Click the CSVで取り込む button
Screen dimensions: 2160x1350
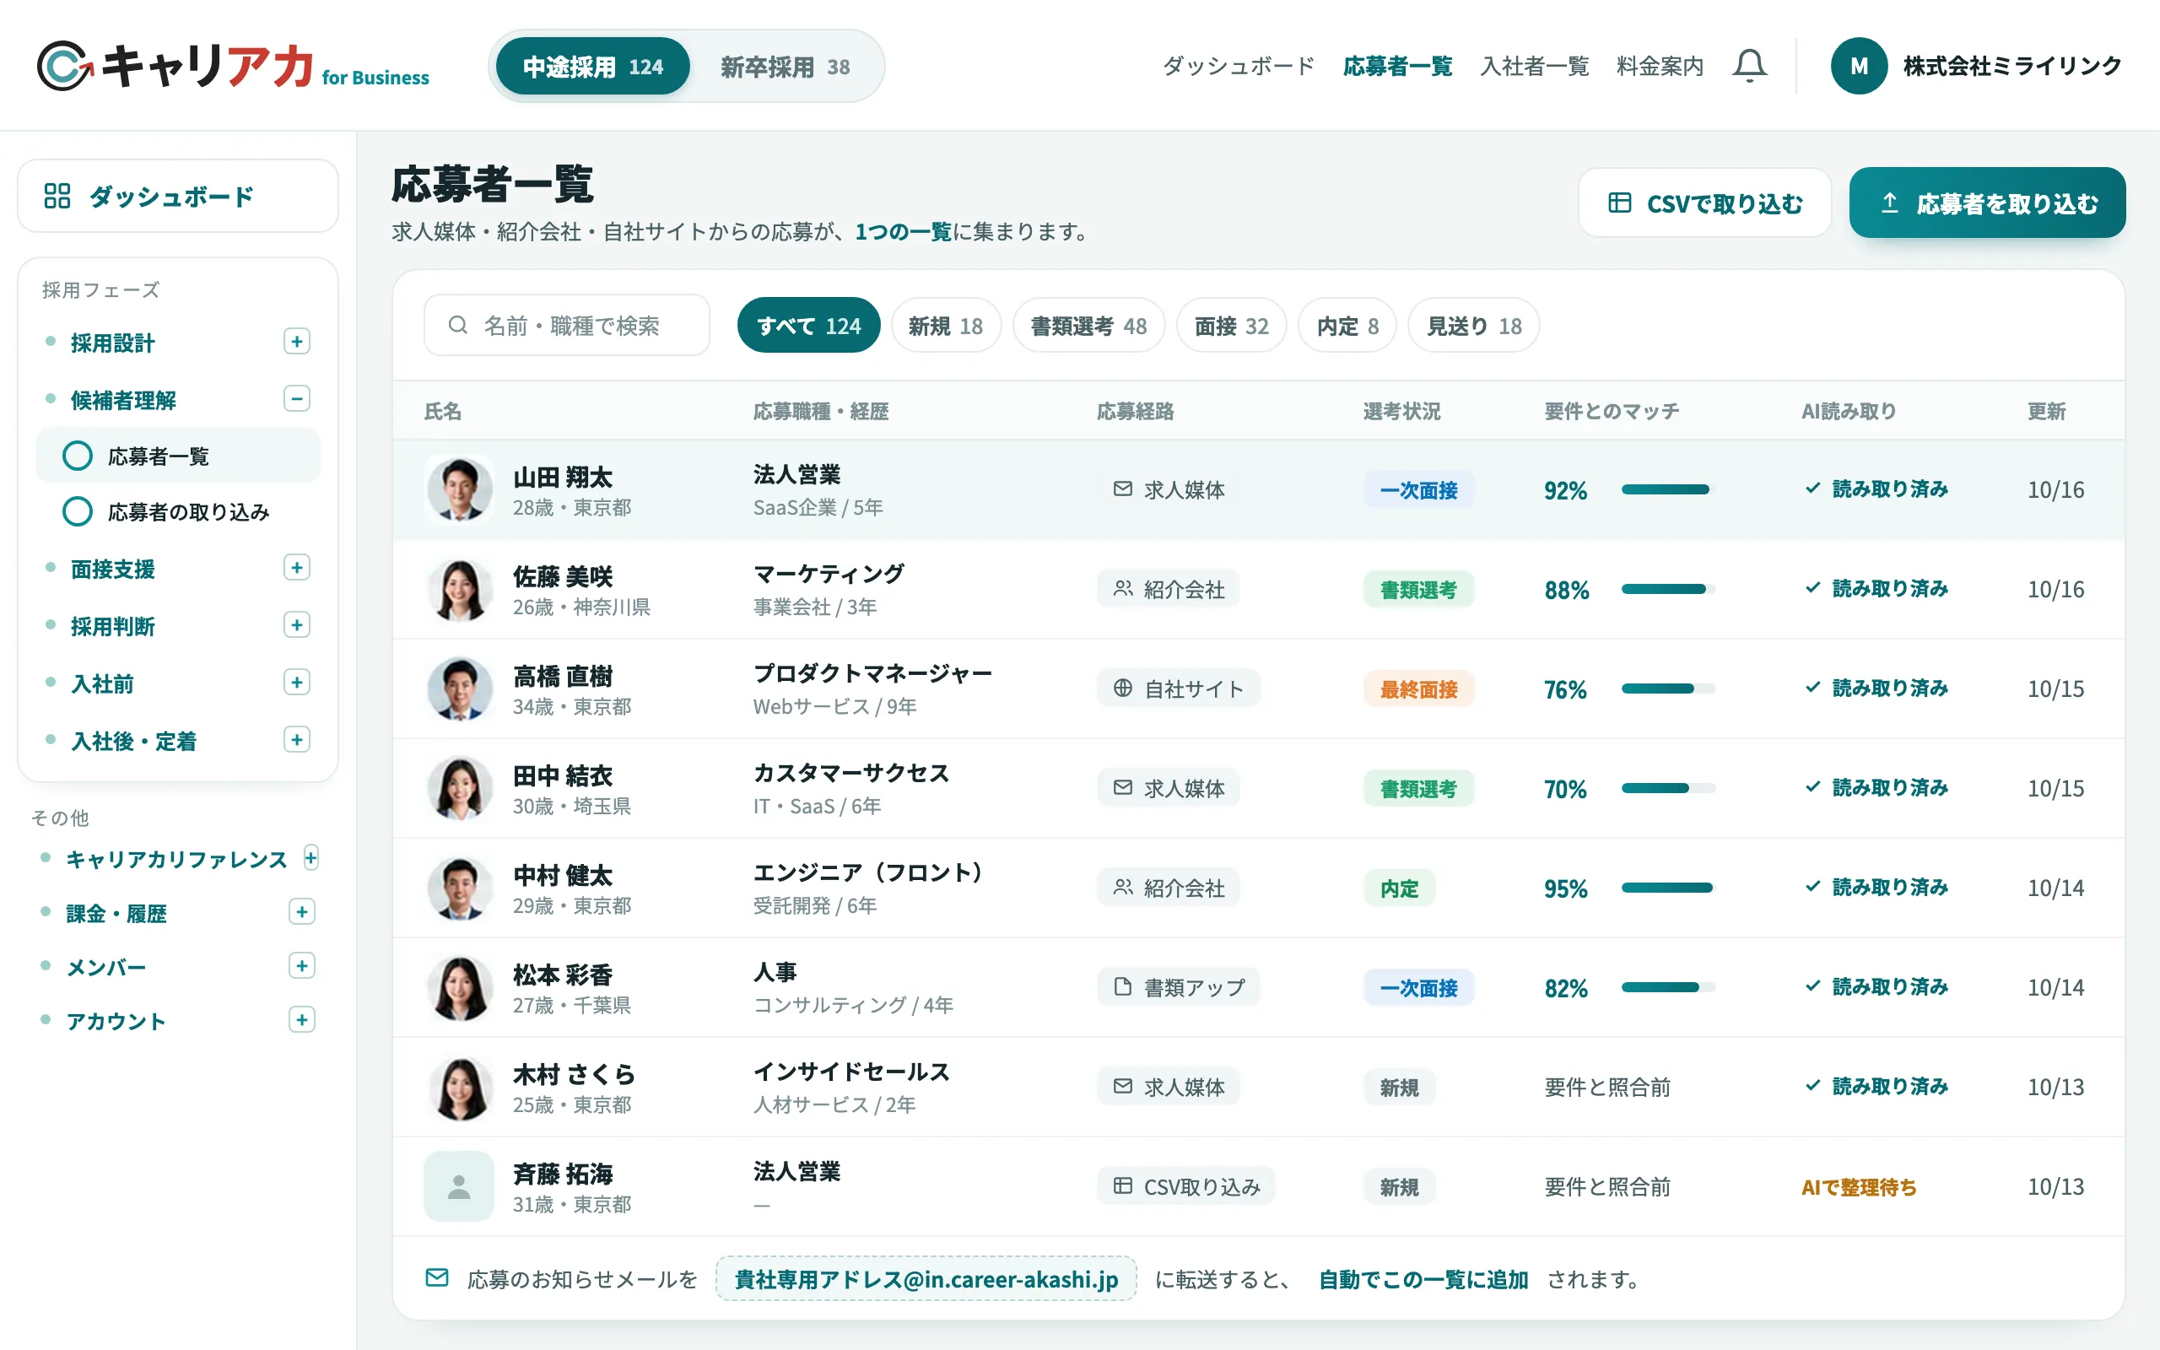(1704, 202)
